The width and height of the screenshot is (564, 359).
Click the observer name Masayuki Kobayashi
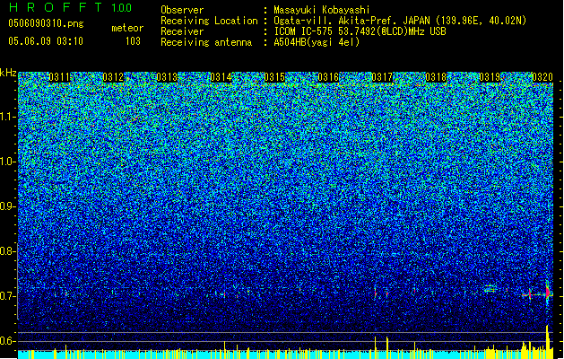tap(322, 10)
